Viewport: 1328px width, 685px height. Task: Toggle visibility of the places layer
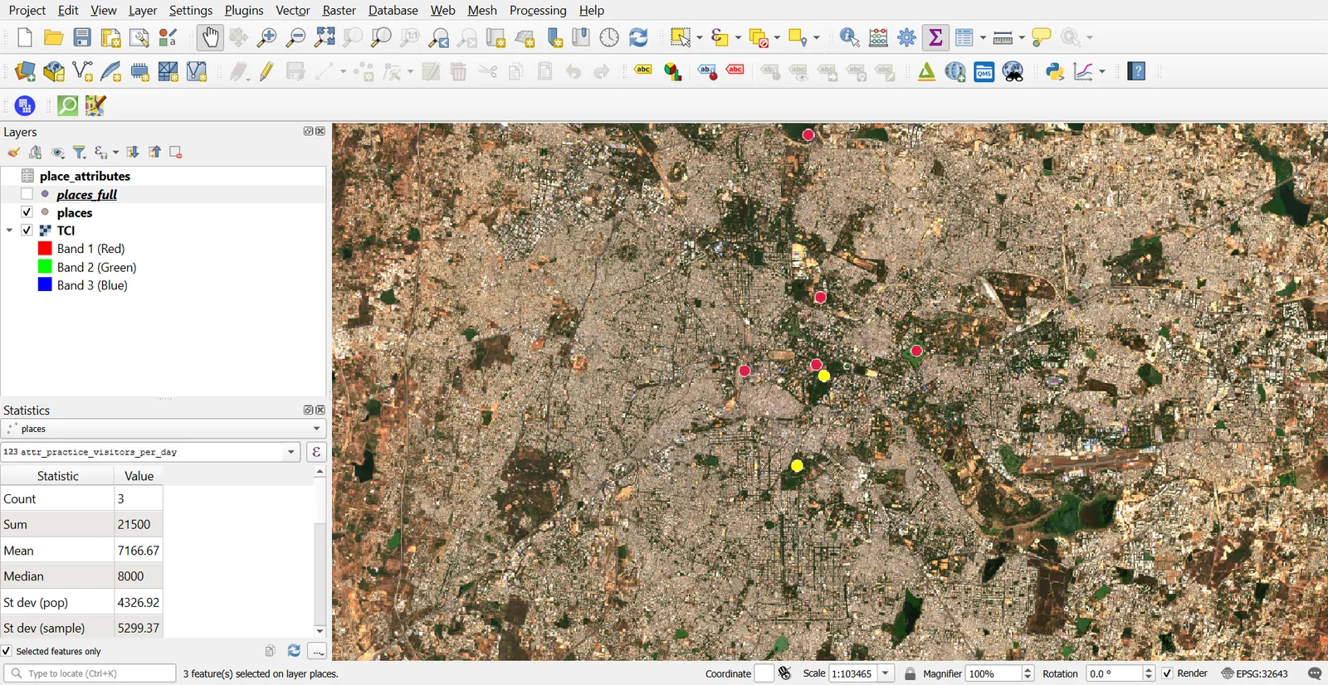click(27, 212)
